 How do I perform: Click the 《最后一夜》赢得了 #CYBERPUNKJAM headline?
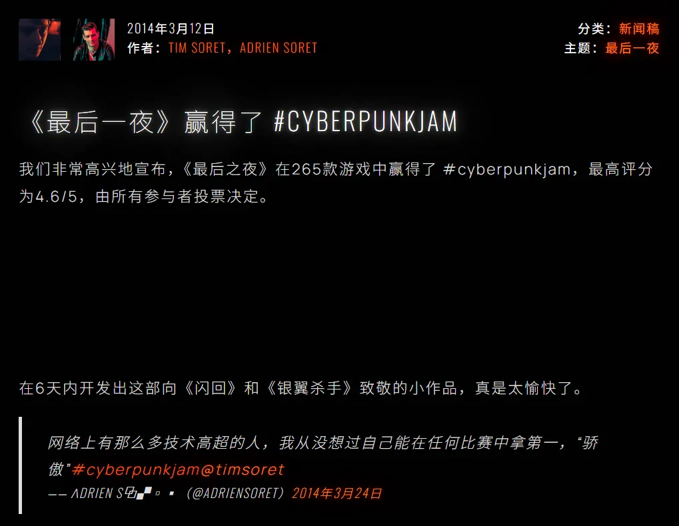243,122
